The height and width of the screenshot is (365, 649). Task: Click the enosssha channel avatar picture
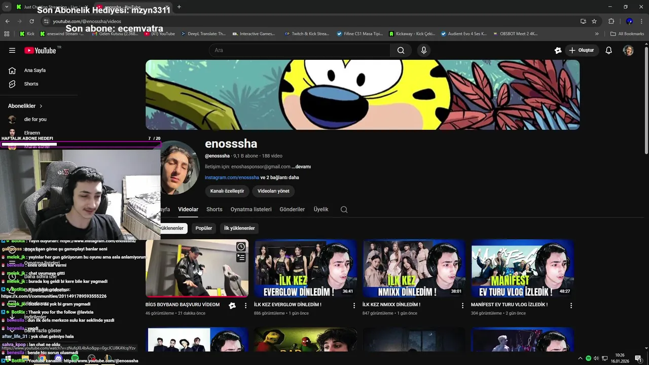pos(180,168)
